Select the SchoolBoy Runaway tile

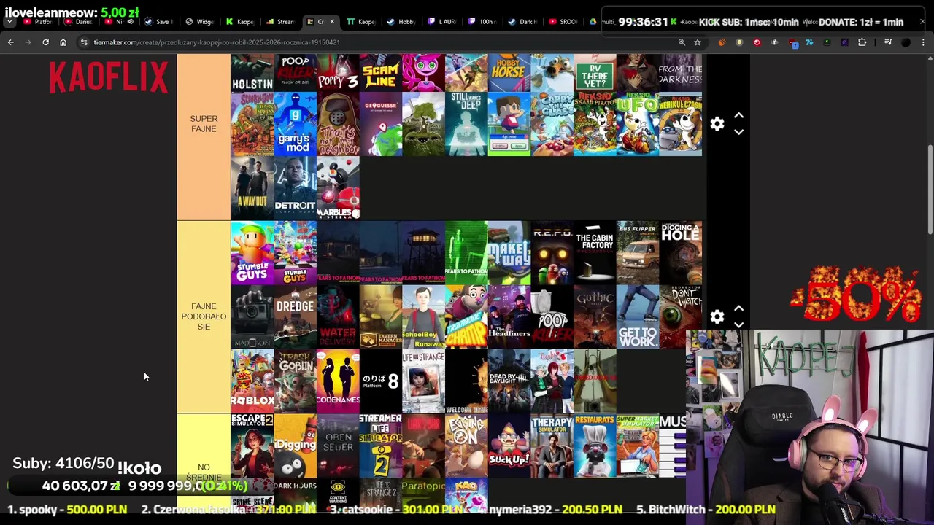423,316
